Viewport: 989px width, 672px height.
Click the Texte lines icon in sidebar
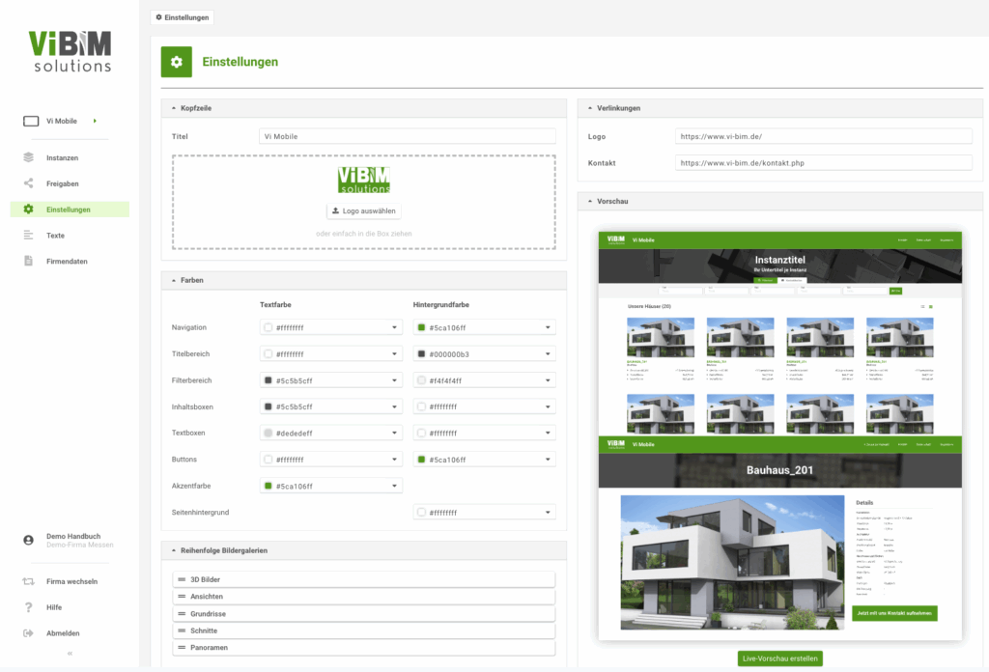click(x=28, y=235)
